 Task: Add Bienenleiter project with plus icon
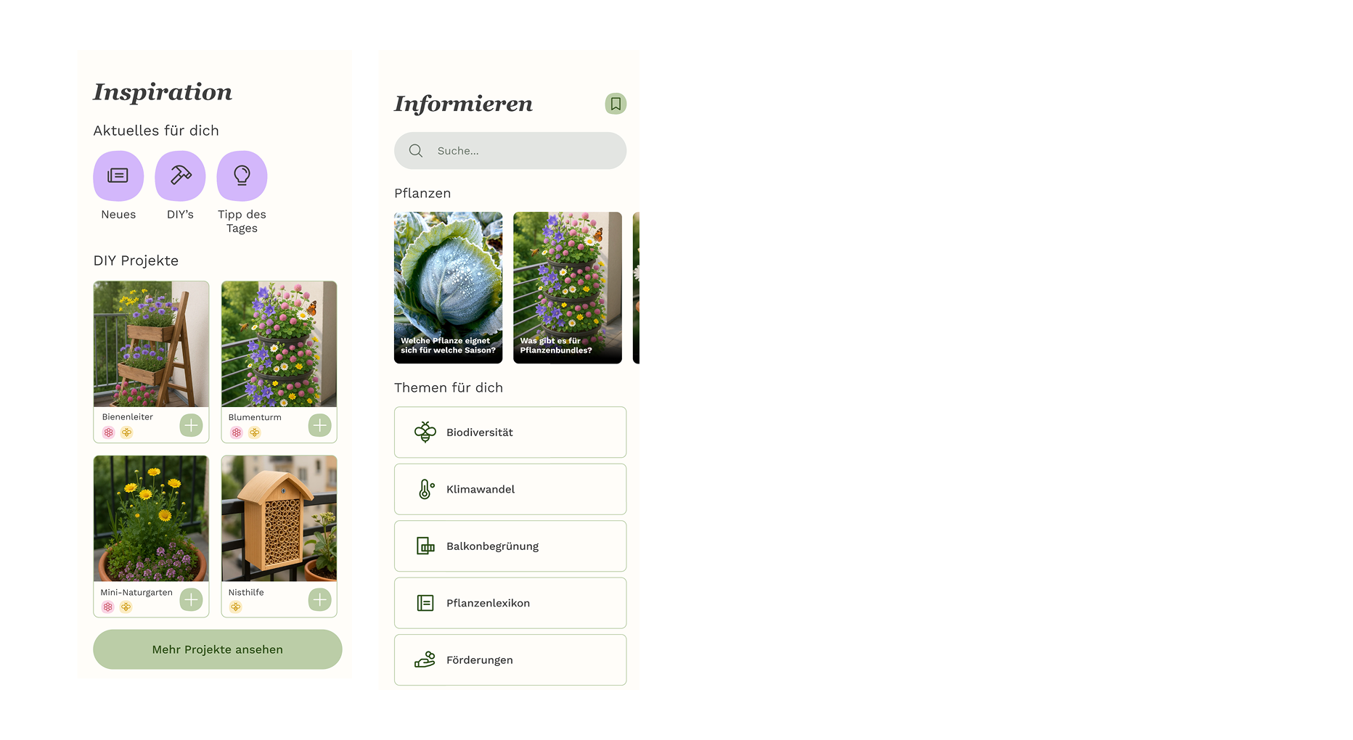(191, 425)
